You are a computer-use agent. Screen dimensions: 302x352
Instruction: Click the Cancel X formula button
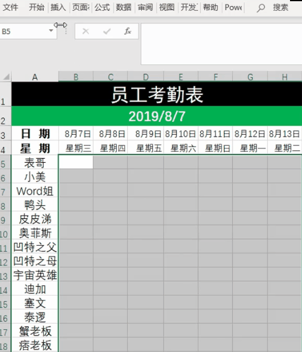(x=86, y=31)
